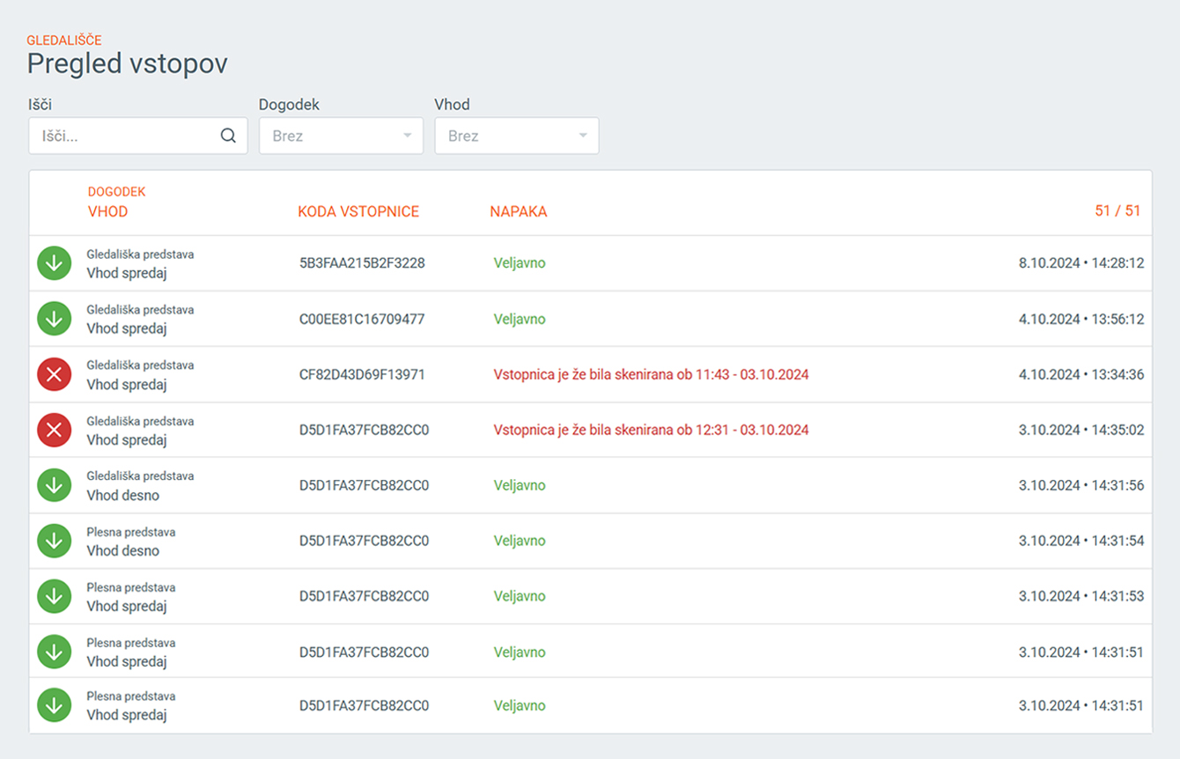
Task: Sort by the KODA VSTOPNICE column header
Action: pyautogui.click(x=358, y=211)
